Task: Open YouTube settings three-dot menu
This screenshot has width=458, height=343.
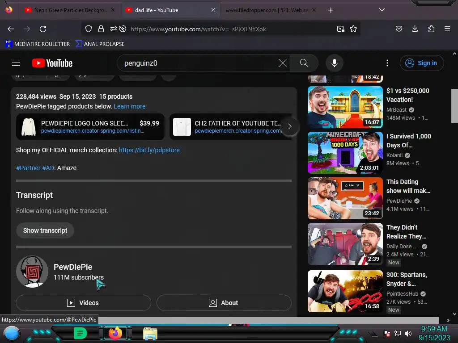Action: (x=387, y=63)
